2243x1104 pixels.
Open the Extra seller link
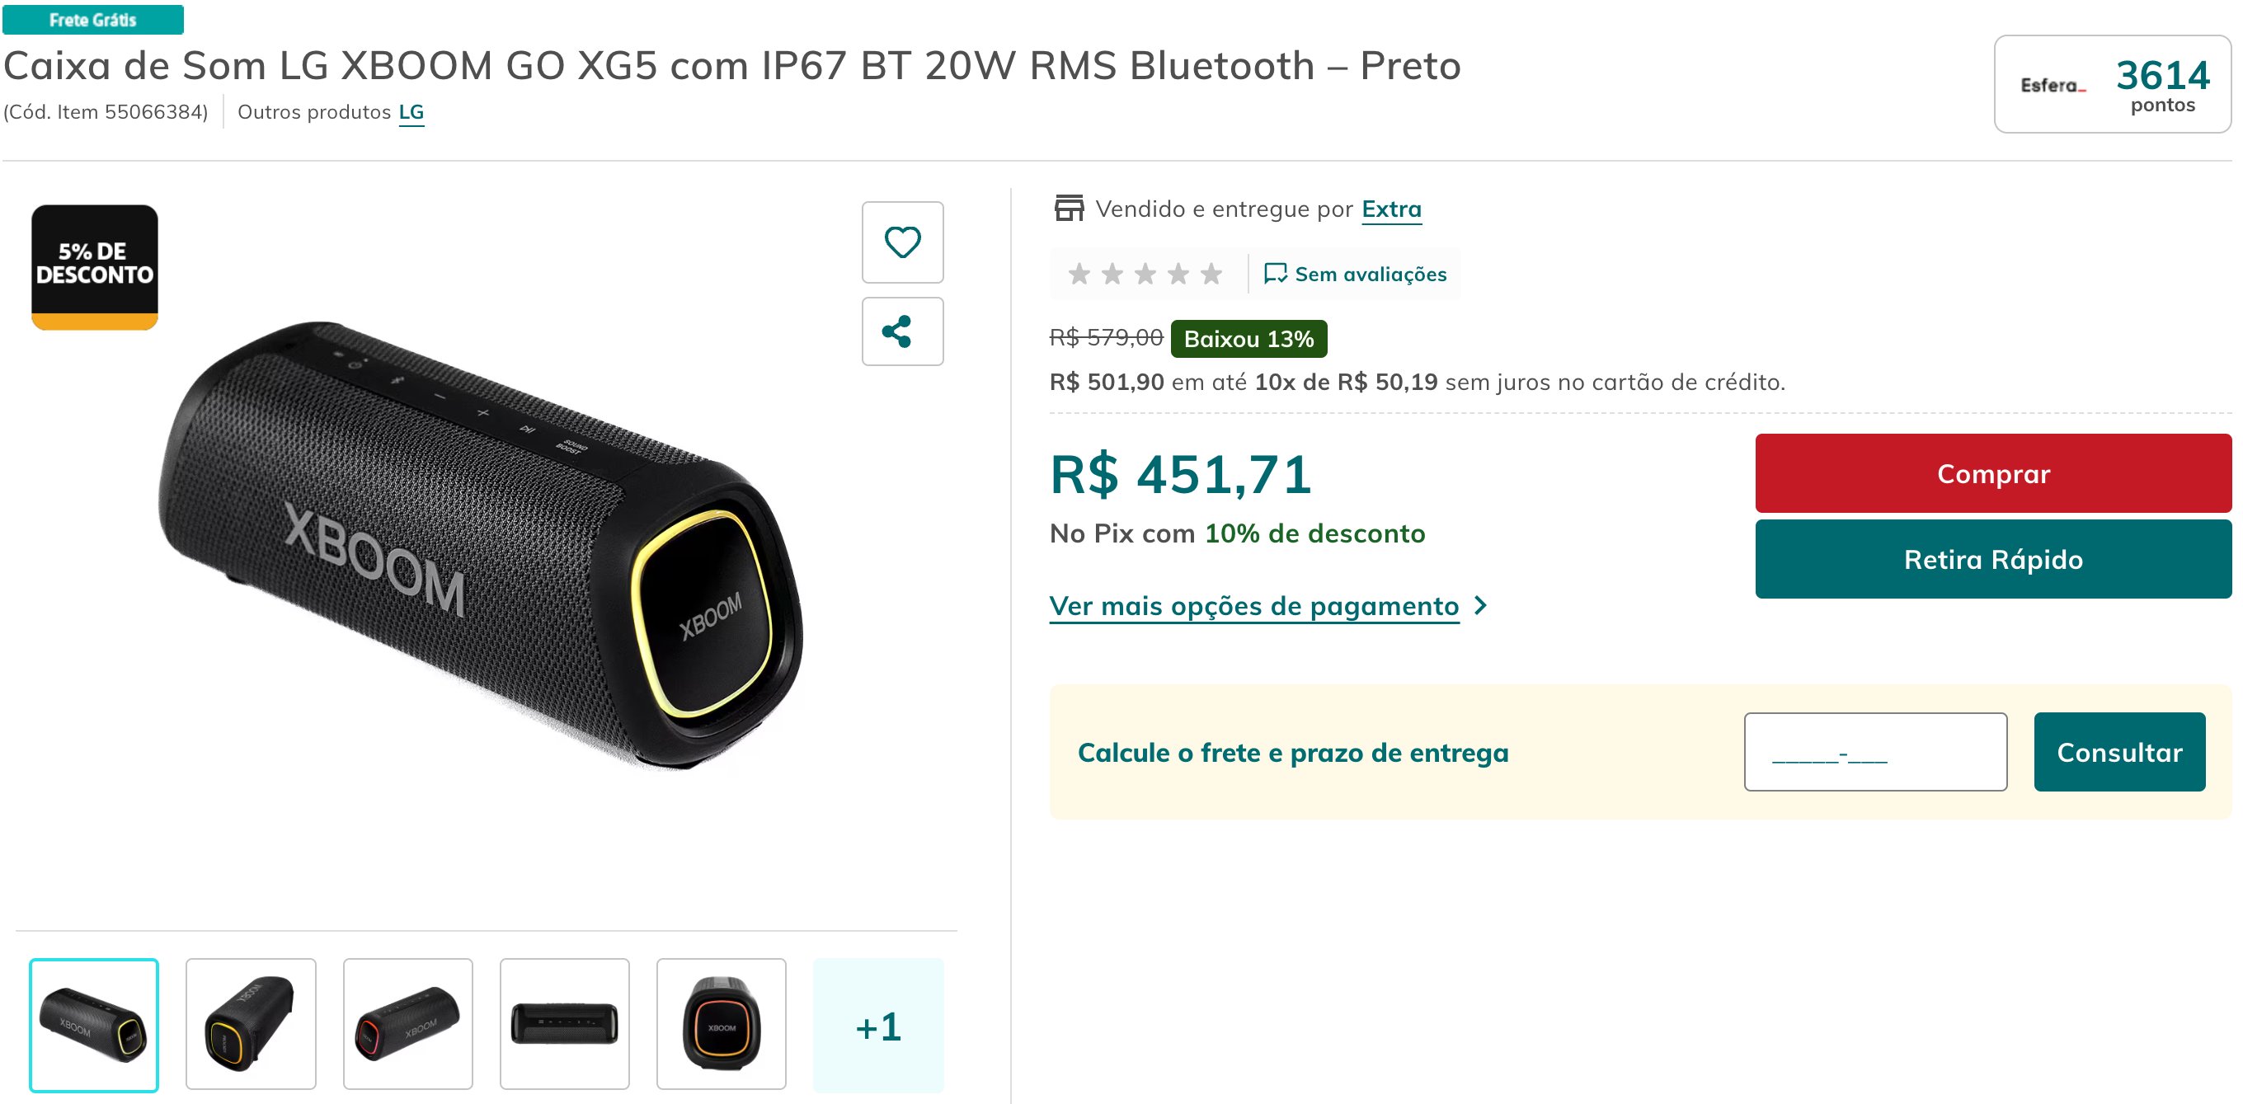click(x=1391, y=209)
